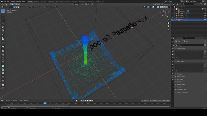
Task: Play the animation forward
Action: pos(88,101)
